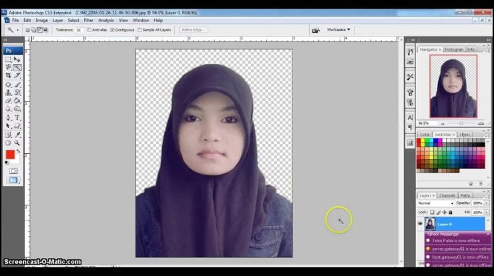The height and width of the screenshot is (276, 494).
Task: Enable the Anti-alias checkbox
Action: 89,29
